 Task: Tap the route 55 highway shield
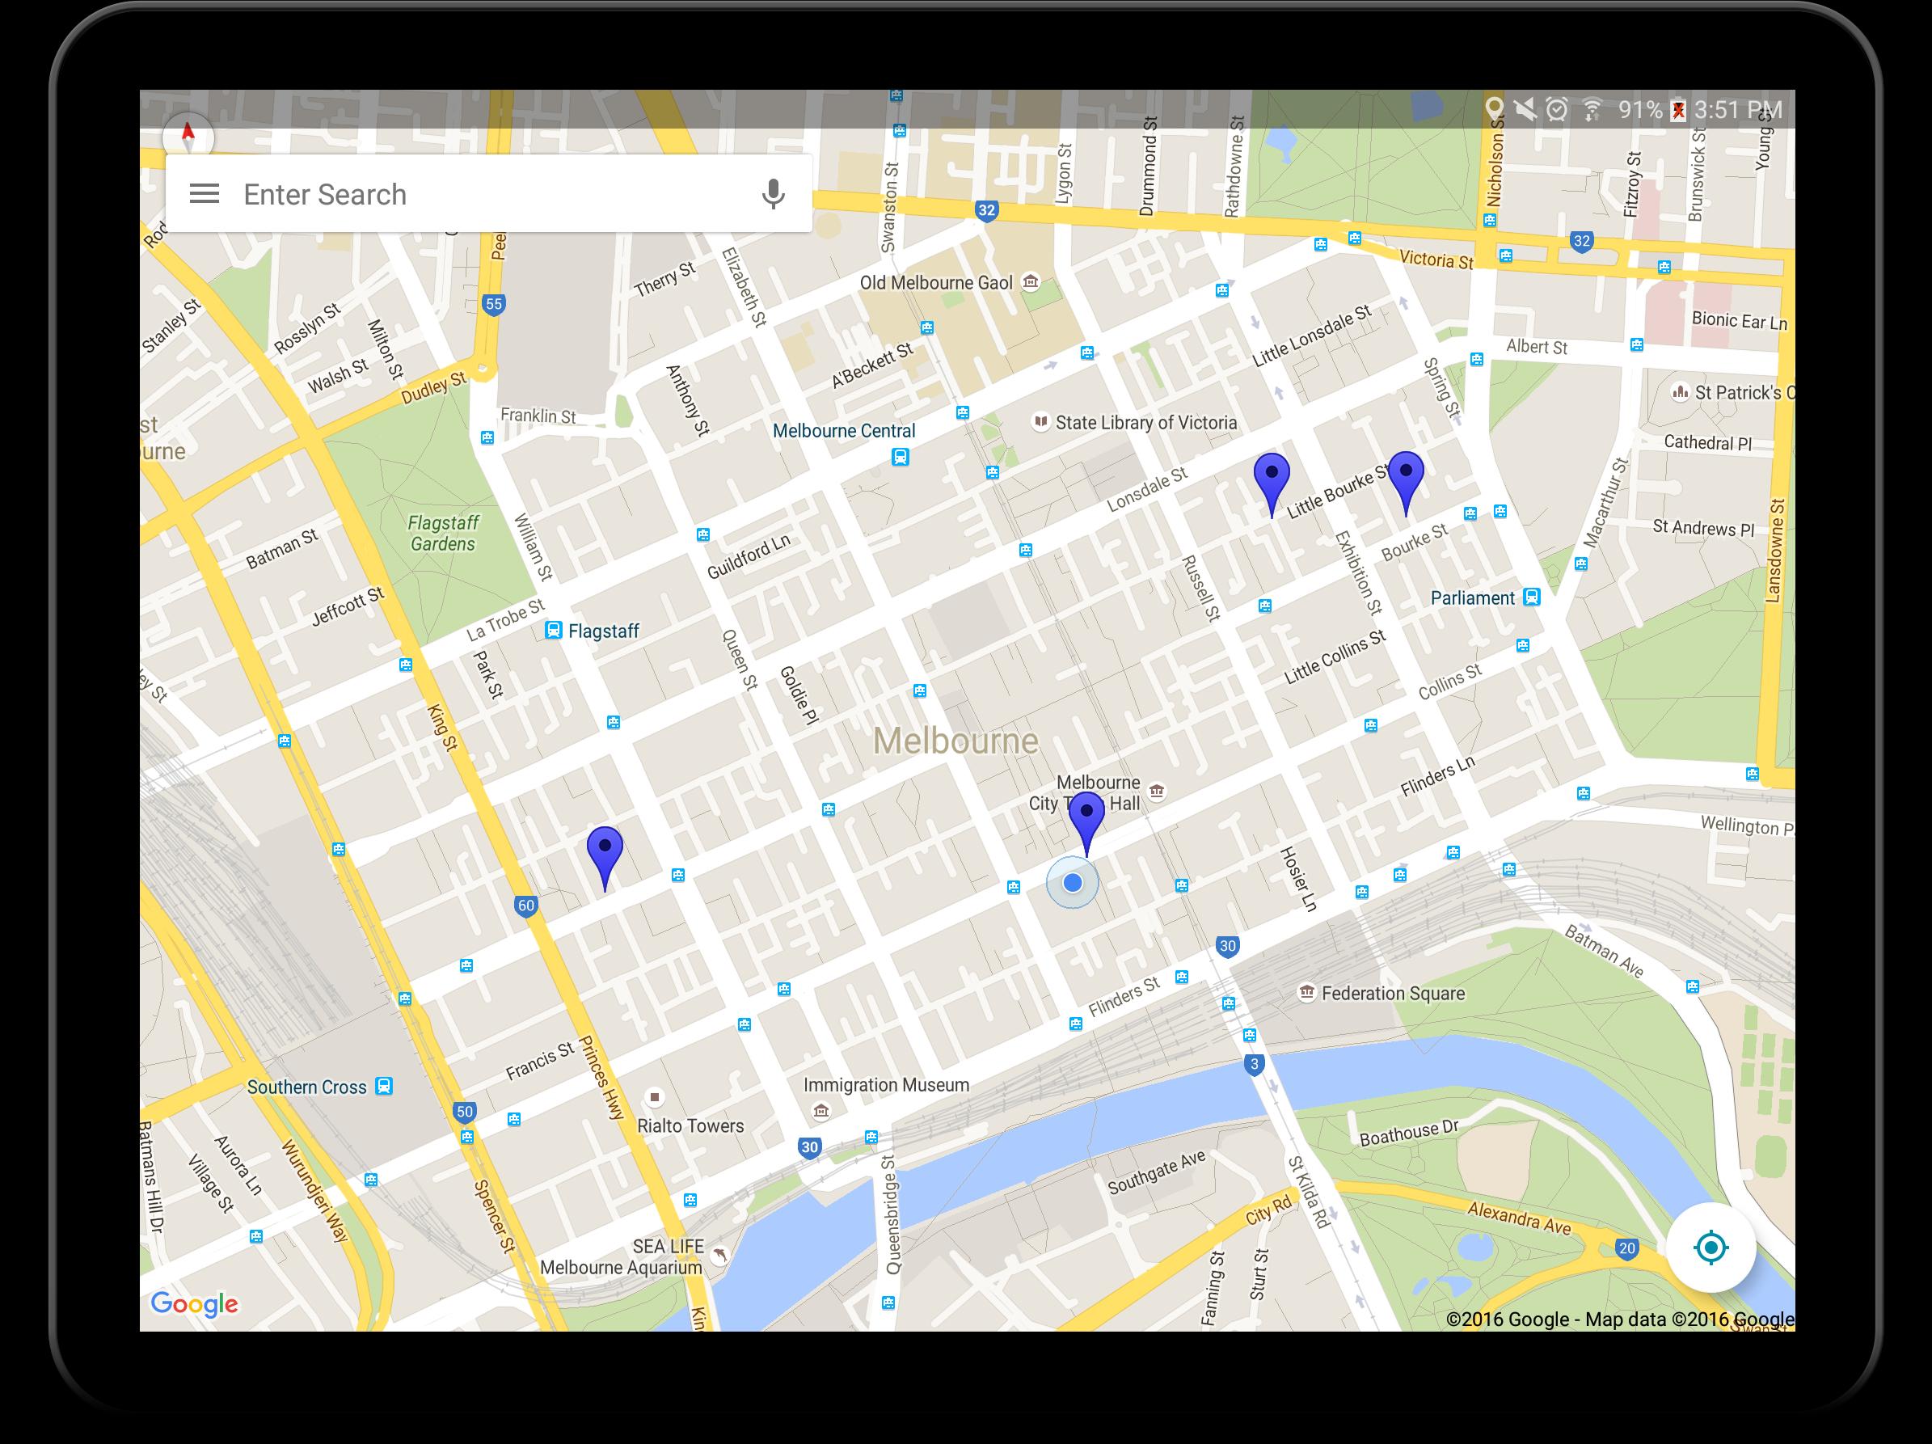[x=493, y=304]
